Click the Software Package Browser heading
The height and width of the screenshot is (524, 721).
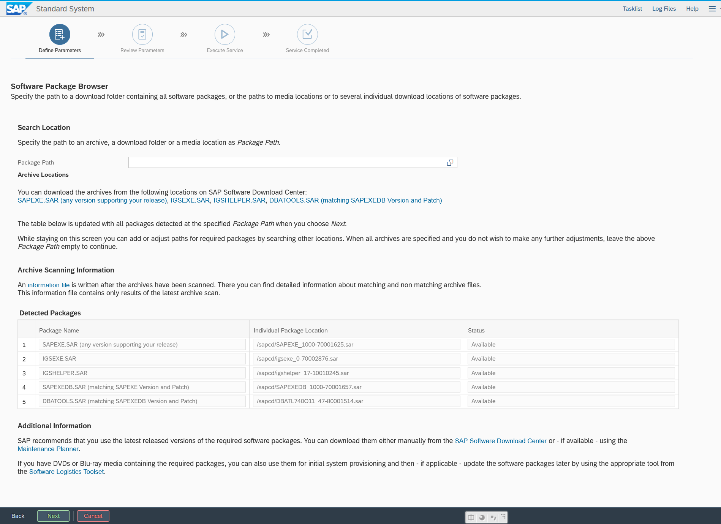[x=59, y=86]
